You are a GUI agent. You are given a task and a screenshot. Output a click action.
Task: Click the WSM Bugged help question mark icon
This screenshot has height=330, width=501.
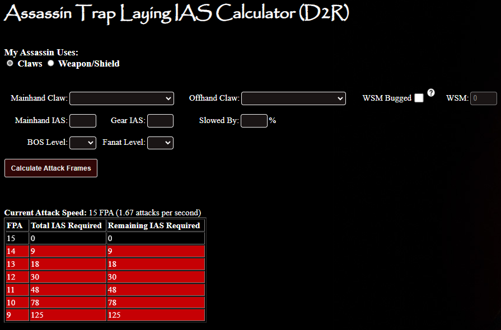coord(431,93)
